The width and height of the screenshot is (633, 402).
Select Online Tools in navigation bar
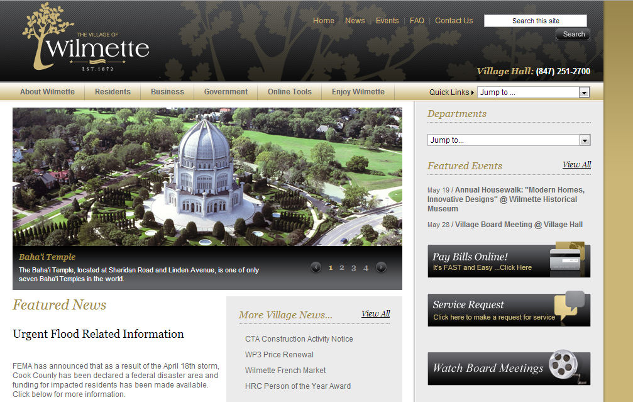pos(289,92)
